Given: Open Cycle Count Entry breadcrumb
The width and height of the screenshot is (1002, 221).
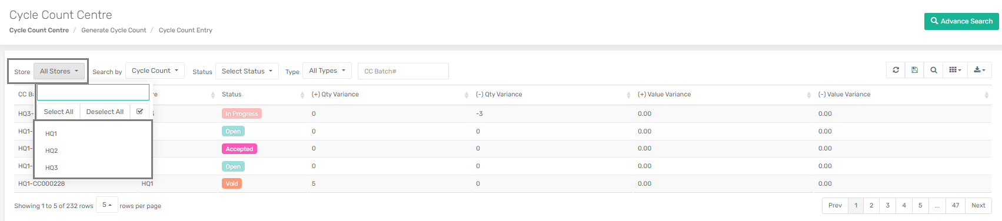Looking at the screenshot, I should (185, 30).
